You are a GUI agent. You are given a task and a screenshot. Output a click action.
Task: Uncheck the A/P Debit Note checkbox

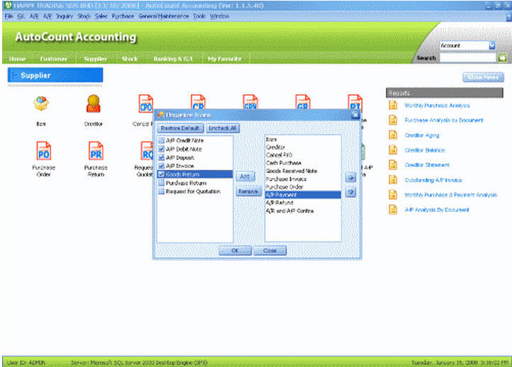(x=161, y=149)
